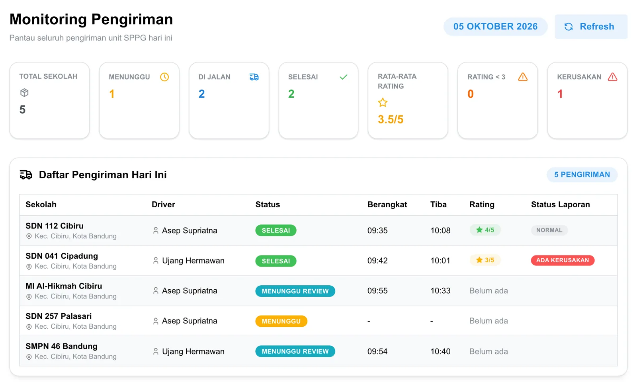Click the refresh arrows icon
The width and height of the screenshot is (637, 382).
[569, 27]
